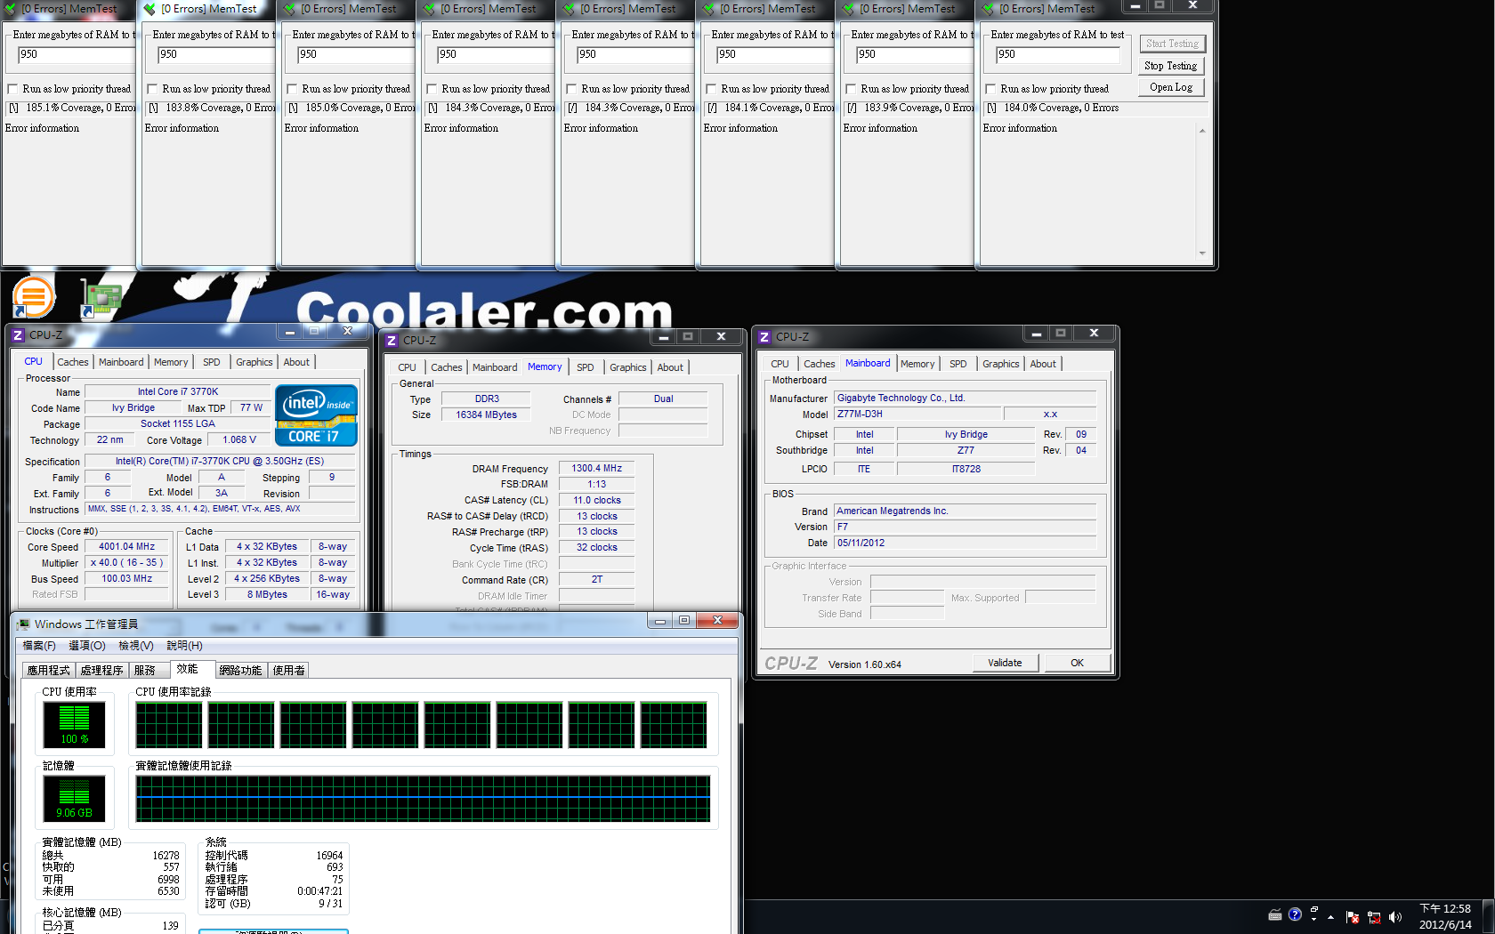Viewport: 1495px width, 934px height.
Task: Click the MemTest title icon of the 185.0% coverage window
Action: 289,9
